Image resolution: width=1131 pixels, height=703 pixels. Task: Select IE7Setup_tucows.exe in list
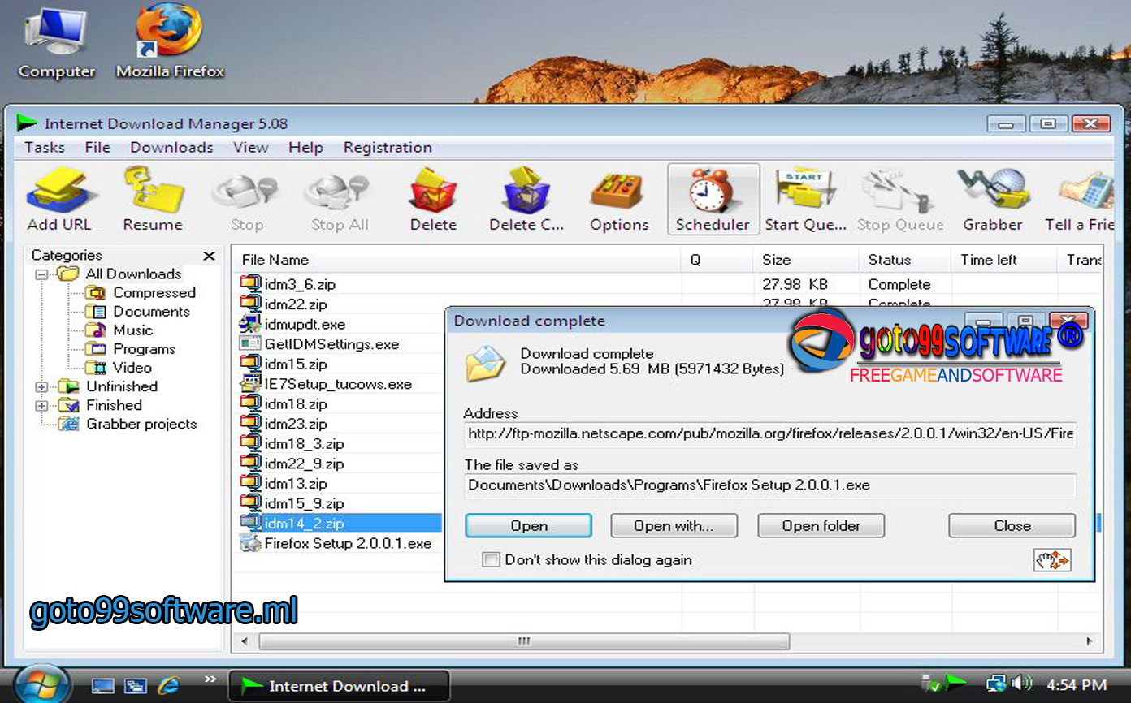tap(327, 384)
